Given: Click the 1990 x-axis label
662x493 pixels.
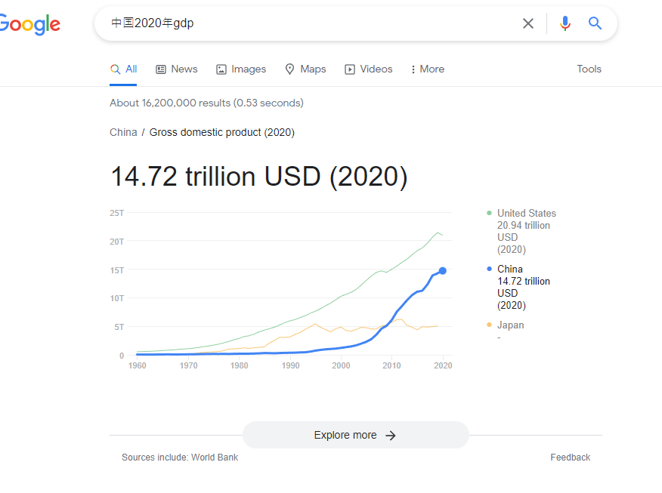Looking at the screenshot, I should pyautogui.click(x=291, y=365).
